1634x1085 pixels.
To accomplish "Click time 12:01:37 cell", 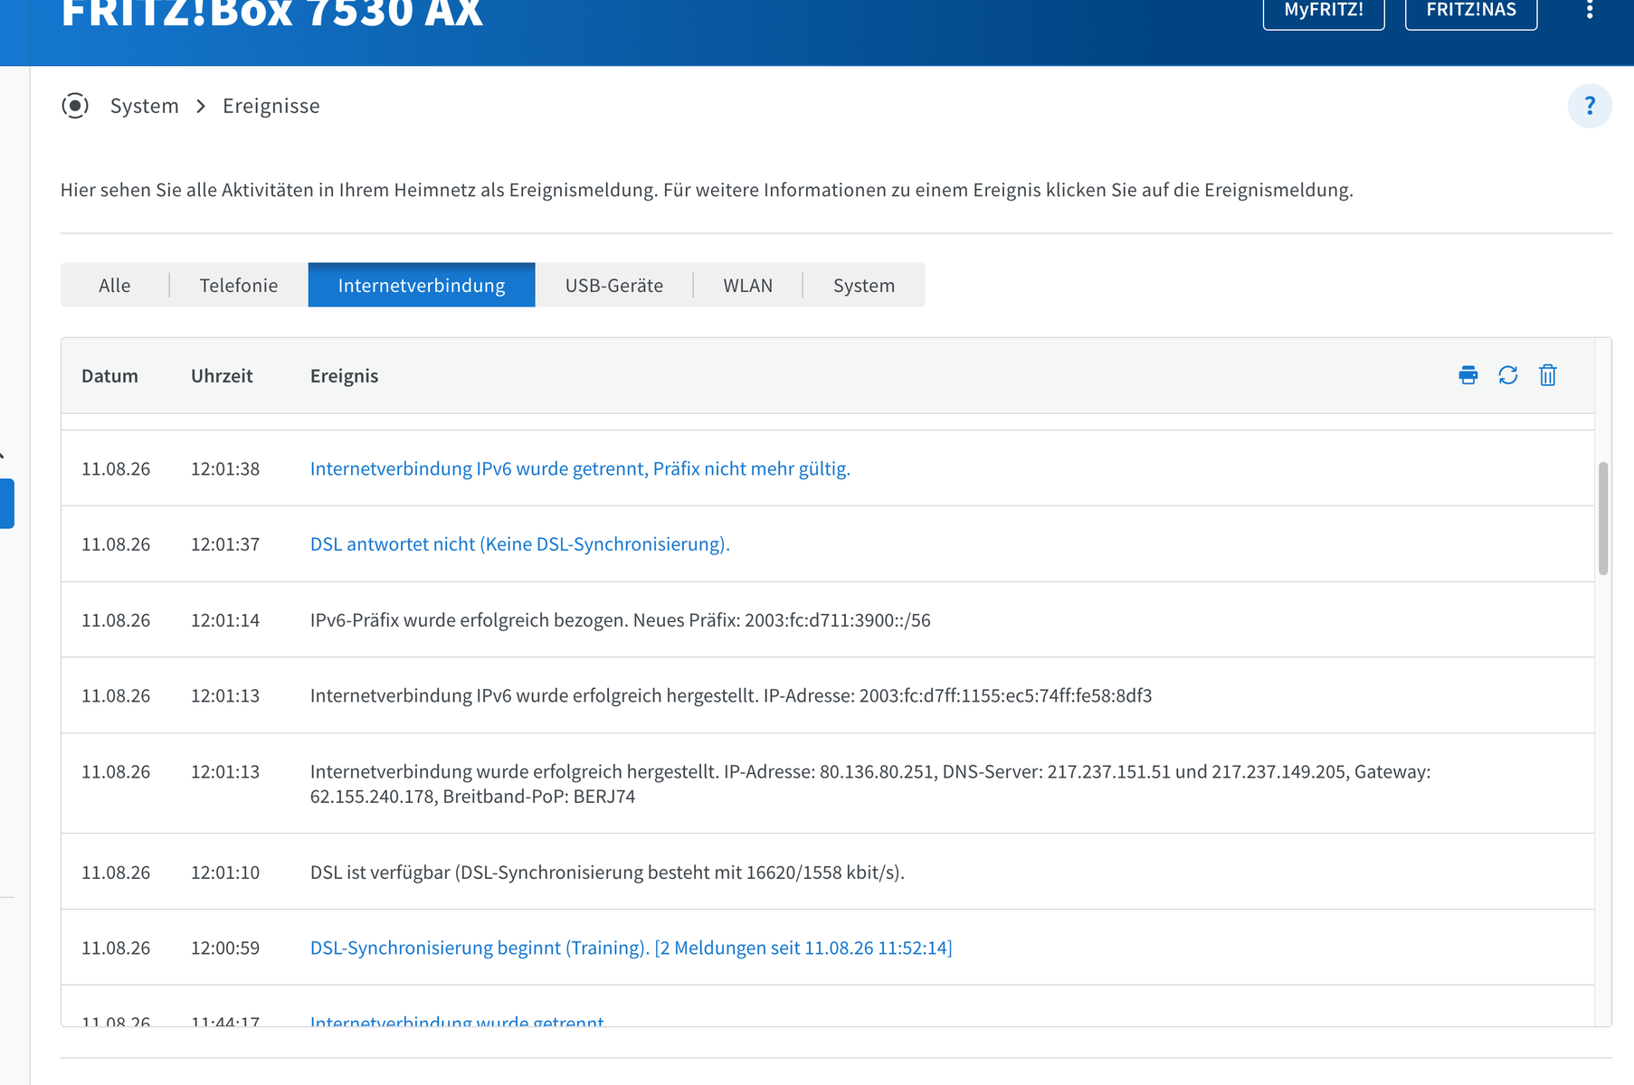I will [x=225, y=543].
